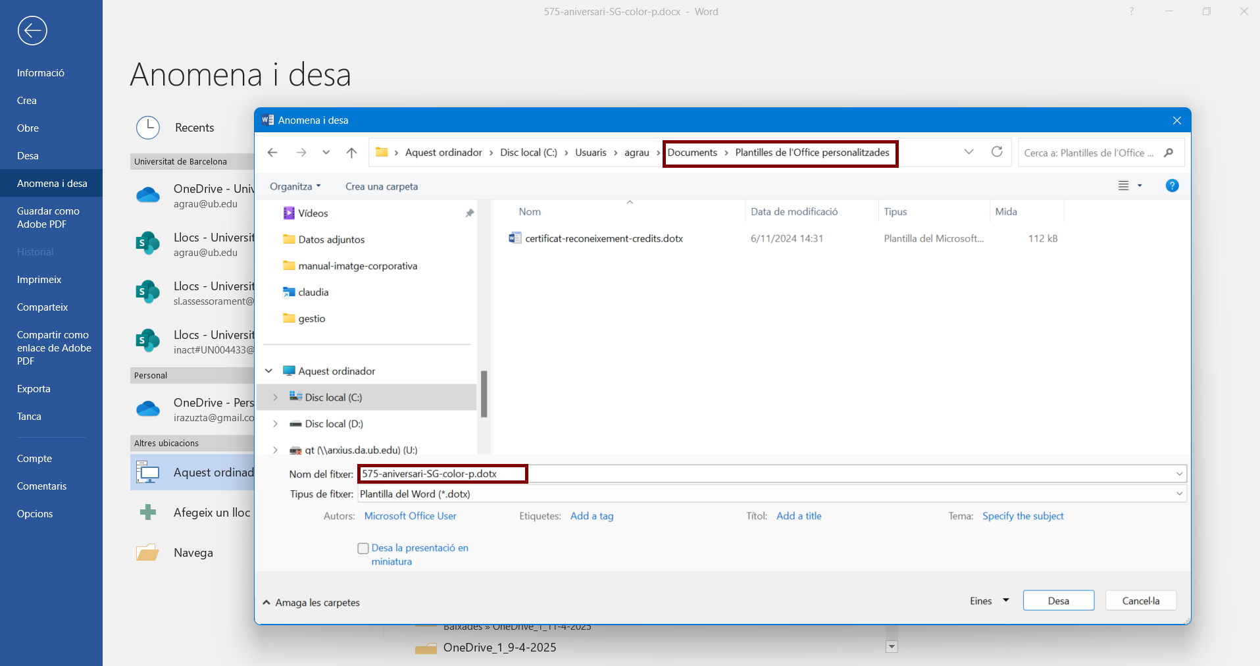Image resolution: width=1260 pixels, height=666 pixels.
Task: Click the Navega folder icon
Action: tap(148, 553)
